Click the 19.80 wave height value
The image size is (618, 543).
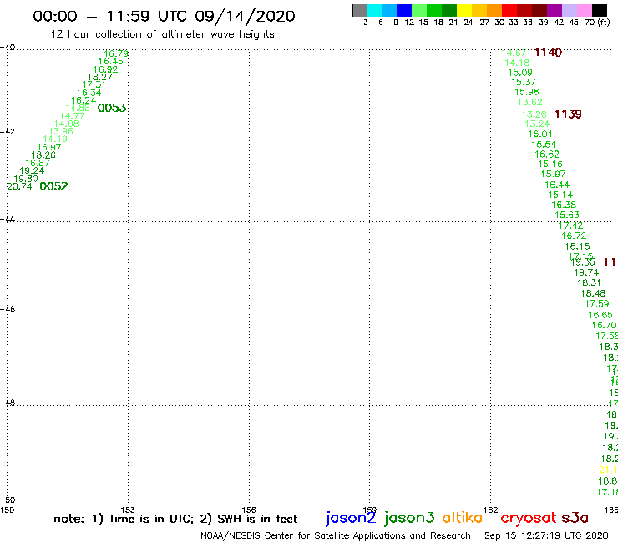[26, 179]
